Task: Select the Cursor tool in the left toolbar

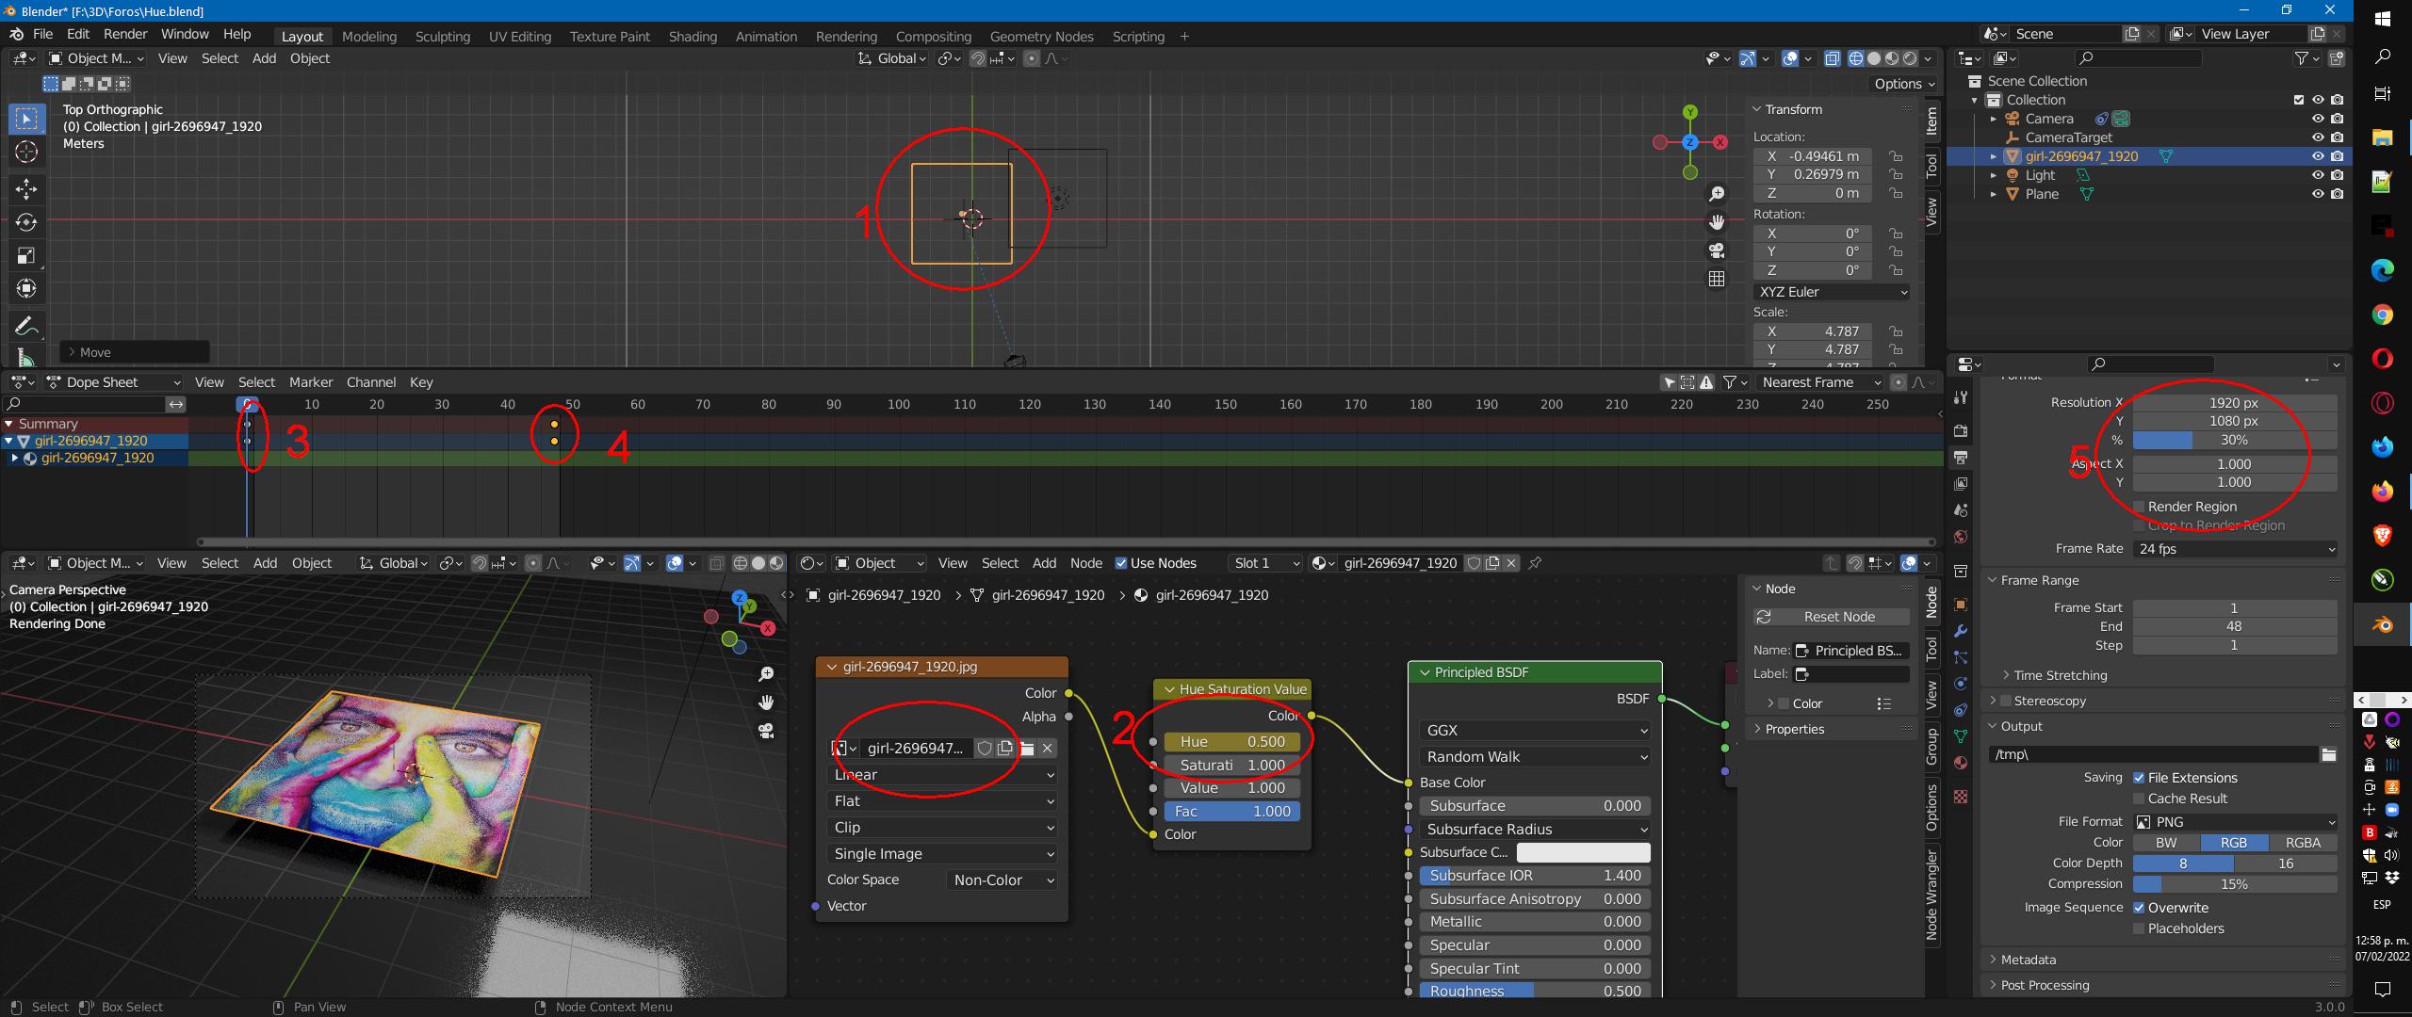Action: [26, 152]
